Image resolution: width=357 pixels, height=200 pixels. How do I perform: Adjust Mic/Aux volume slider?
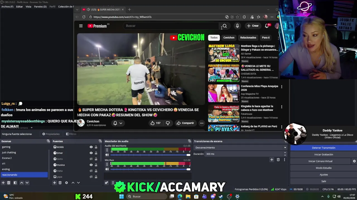150,169
